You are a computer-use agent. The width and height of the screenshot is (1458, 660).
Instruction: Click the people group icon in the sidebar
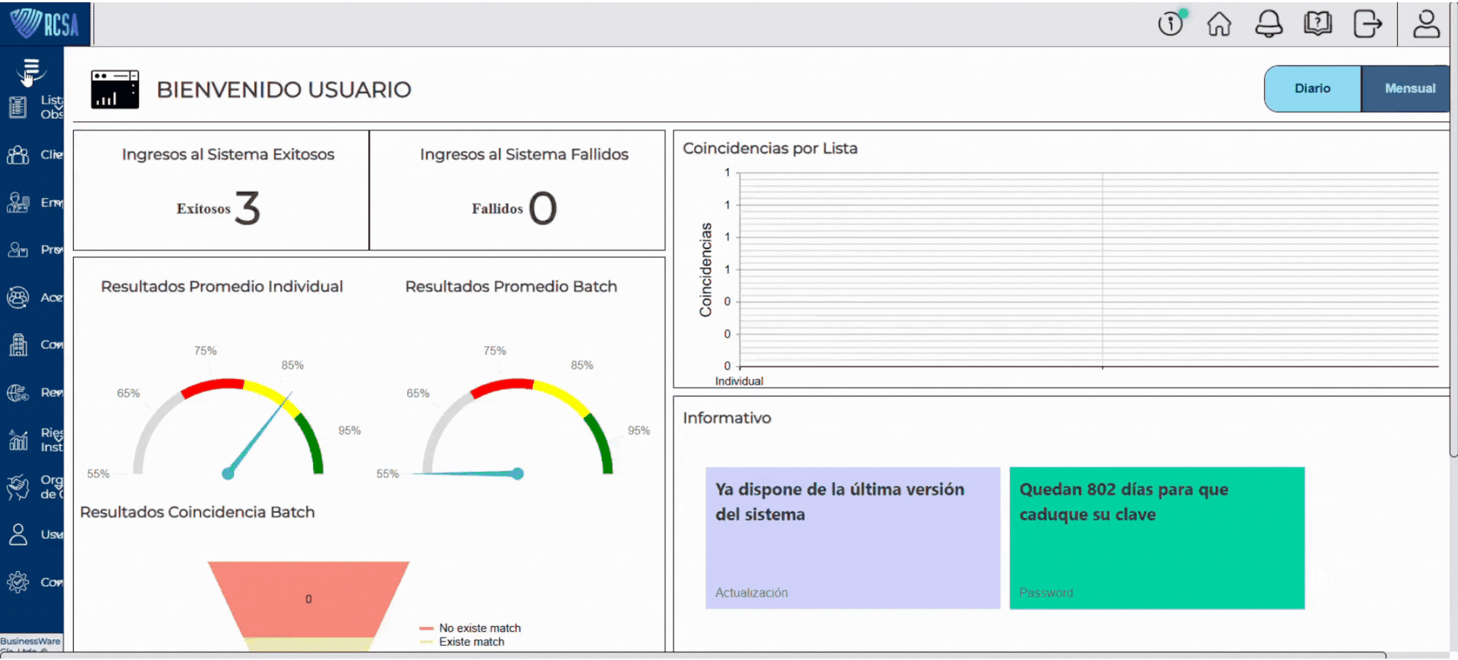(x=18, y=155)
